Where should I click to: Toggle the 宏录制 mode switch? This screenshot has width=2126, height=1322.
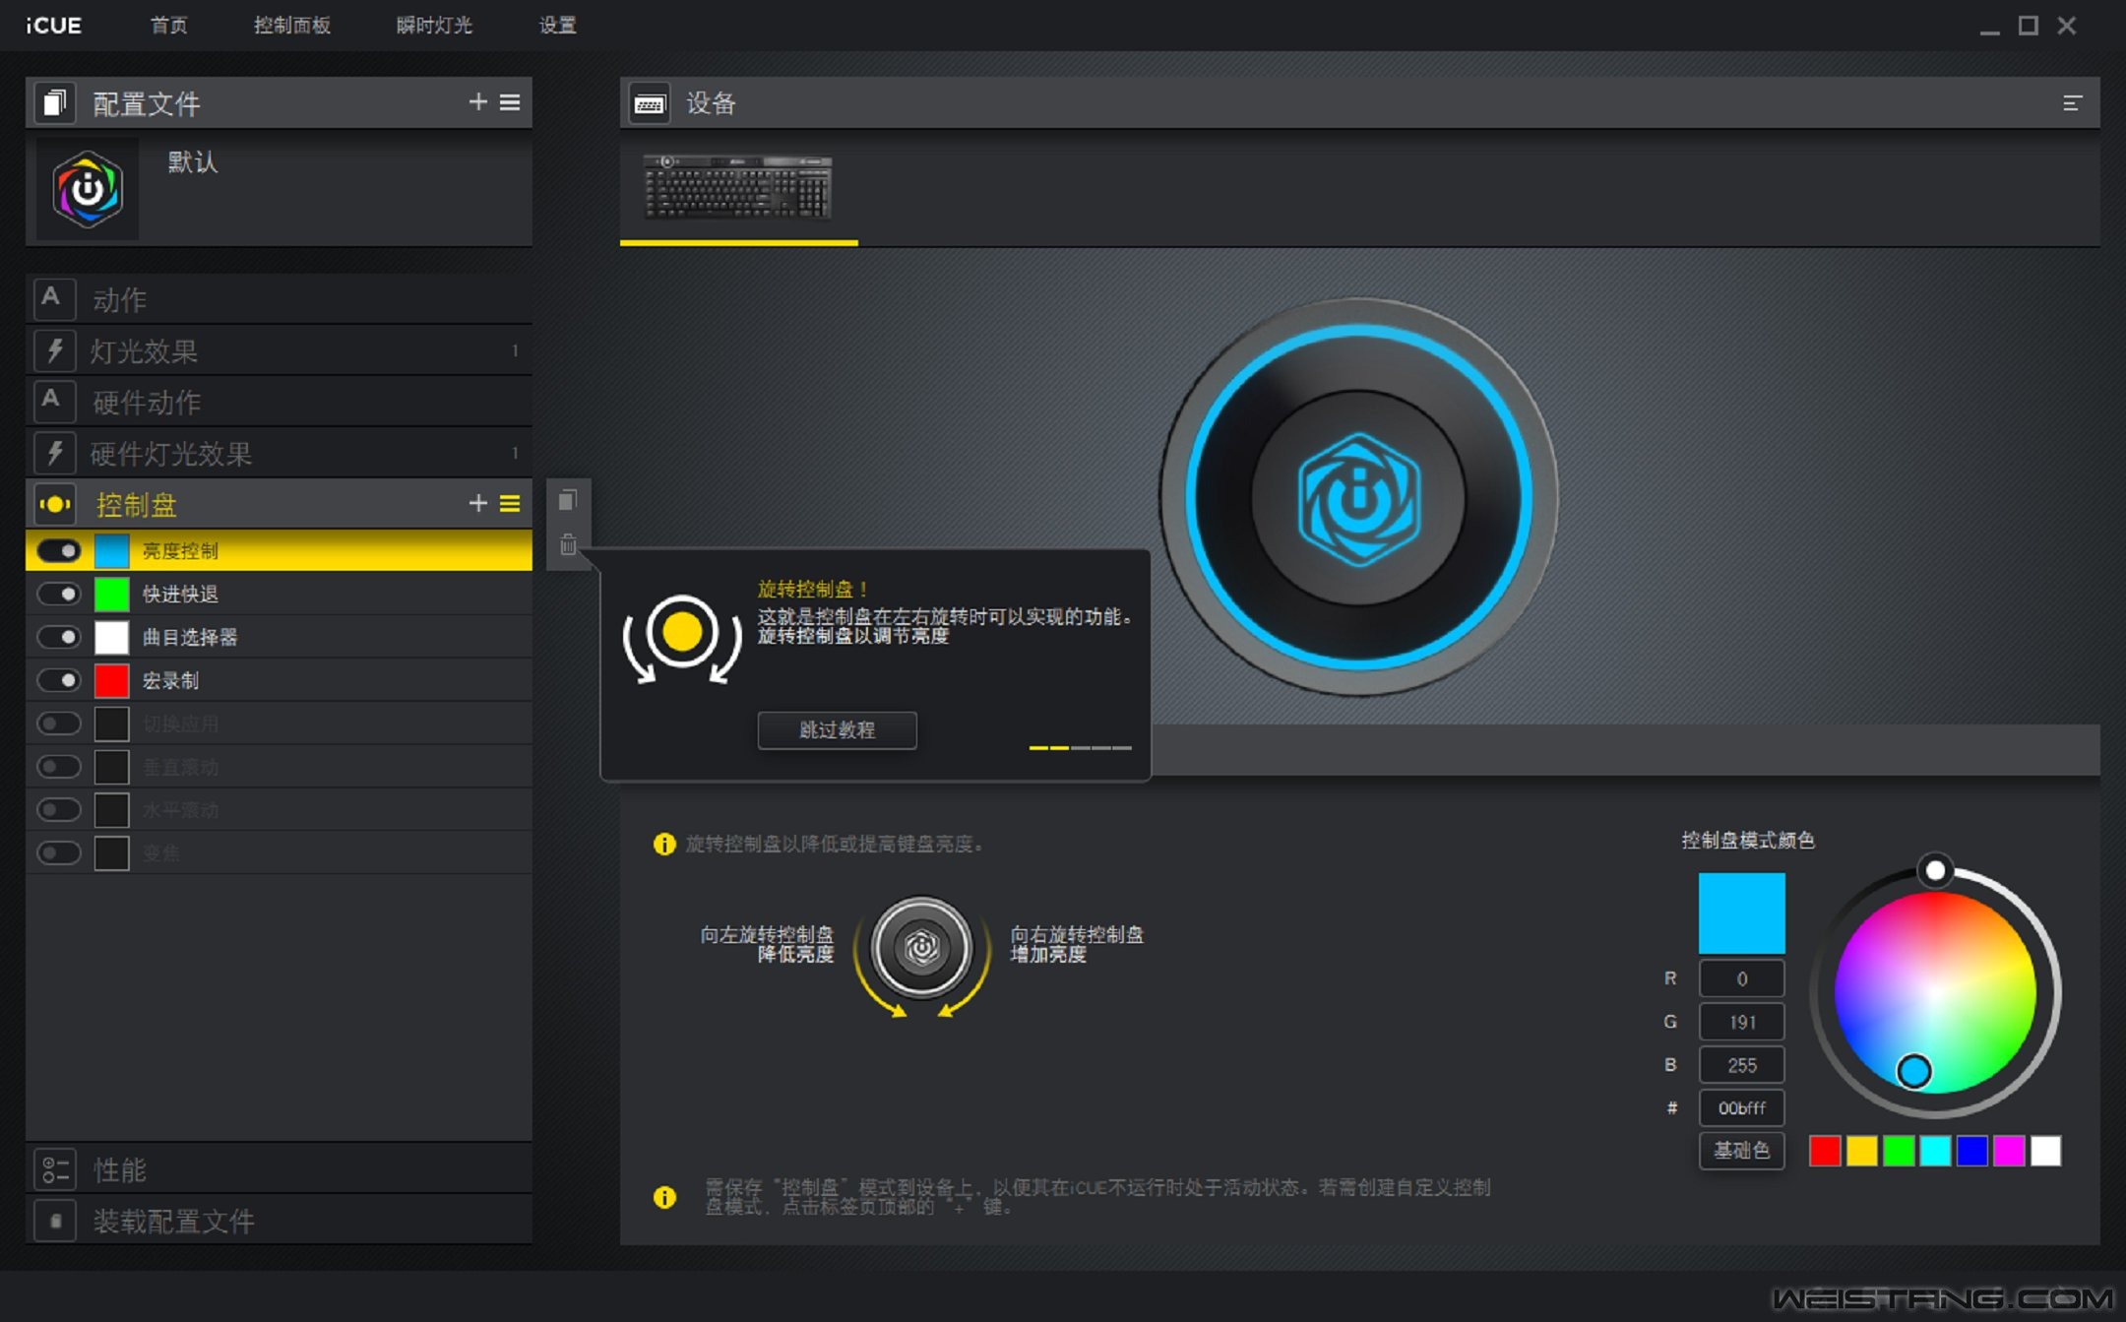coord(59,680)
